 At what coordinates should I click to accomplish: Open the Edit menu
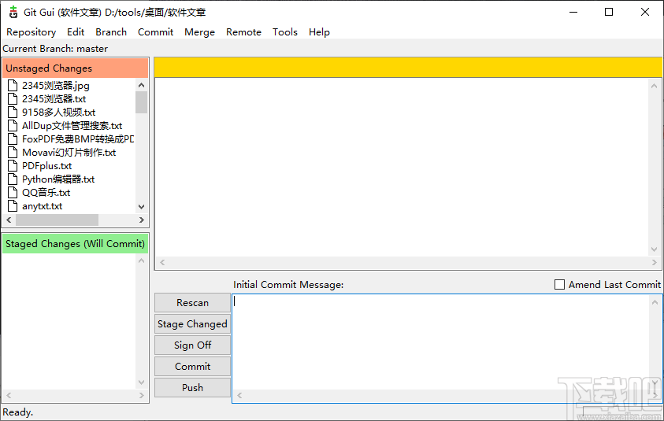pyautogui.click(x=76, y=32)
